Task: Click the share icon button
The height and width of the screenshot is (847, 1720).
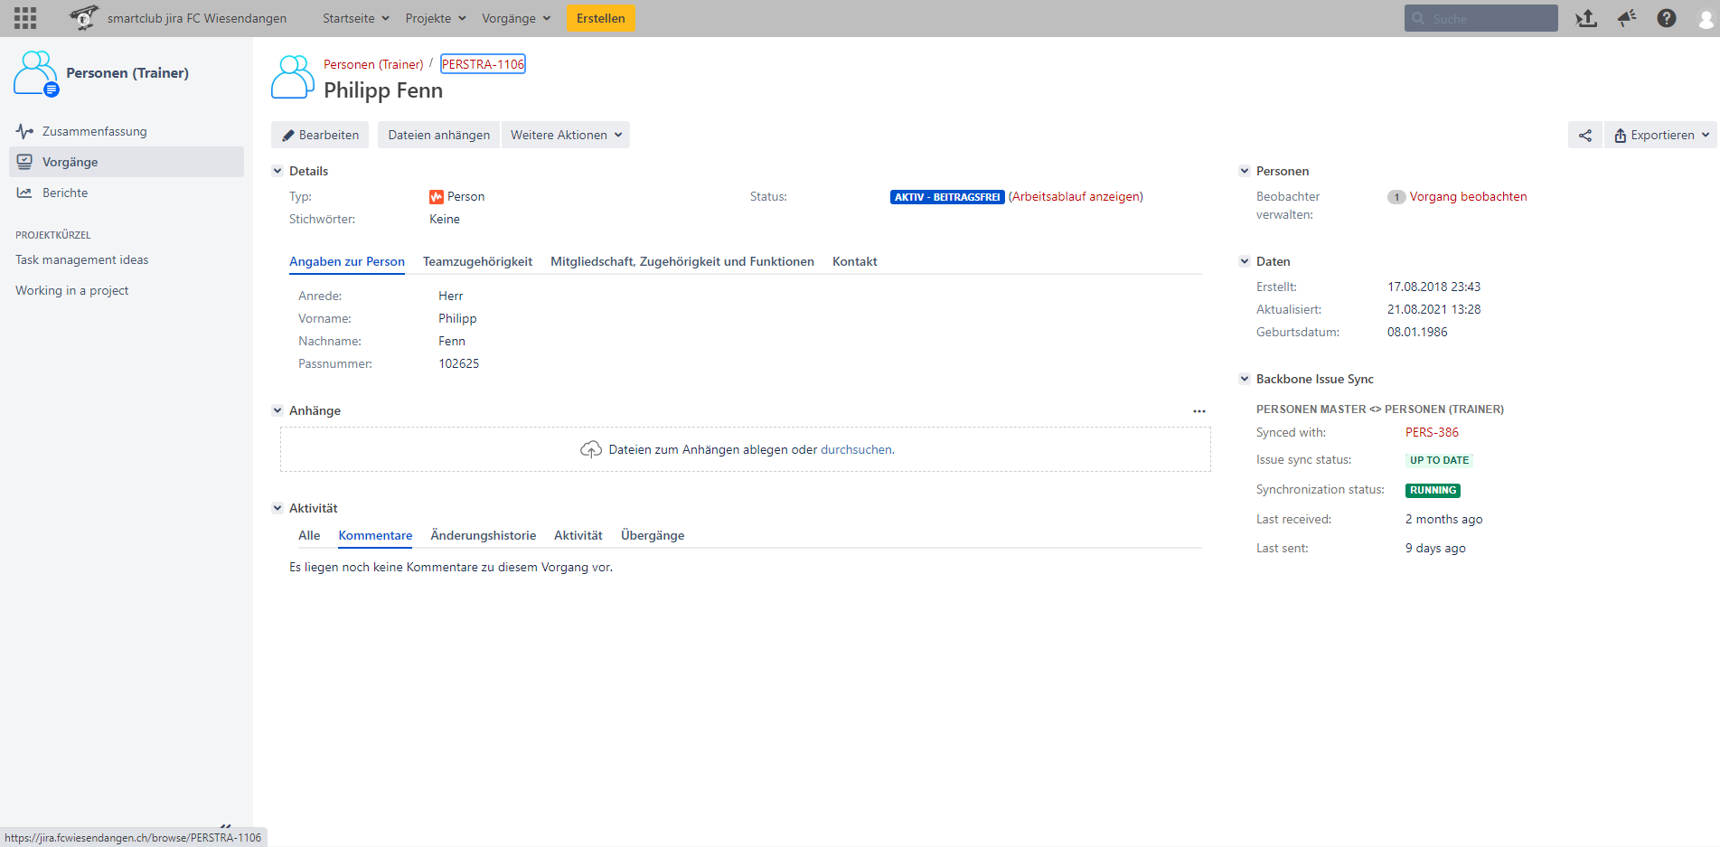Action: pyautogui.click(x=1584, y=136)
